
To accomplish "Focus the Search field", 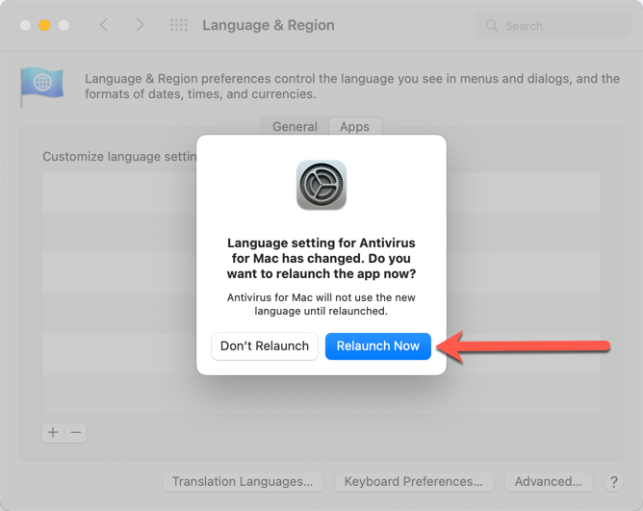I will [x=553, y=25].
